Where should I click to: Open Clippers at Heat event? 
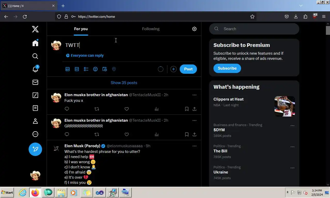tap(228, 99)
